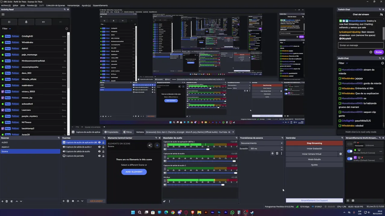Click the plus icon in Elements Control Center
Screen dimensions: 385x216
[157, 145]
